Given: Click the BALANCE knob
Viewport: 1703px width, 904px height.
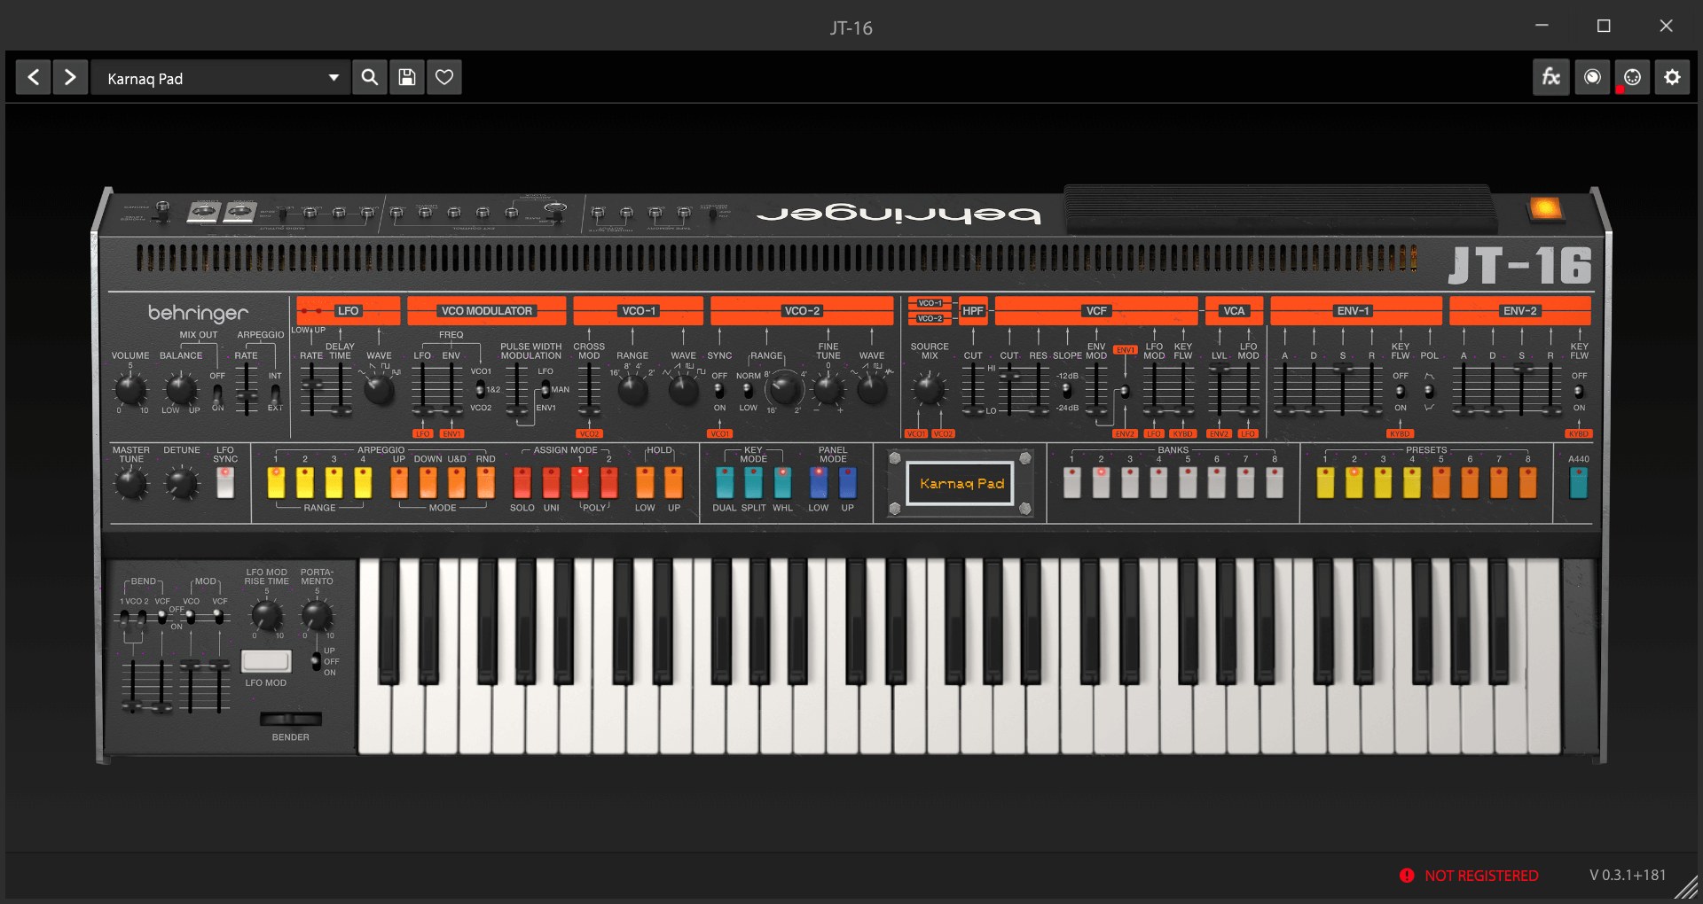Looking at the screenshot, I should coord(181,388).
